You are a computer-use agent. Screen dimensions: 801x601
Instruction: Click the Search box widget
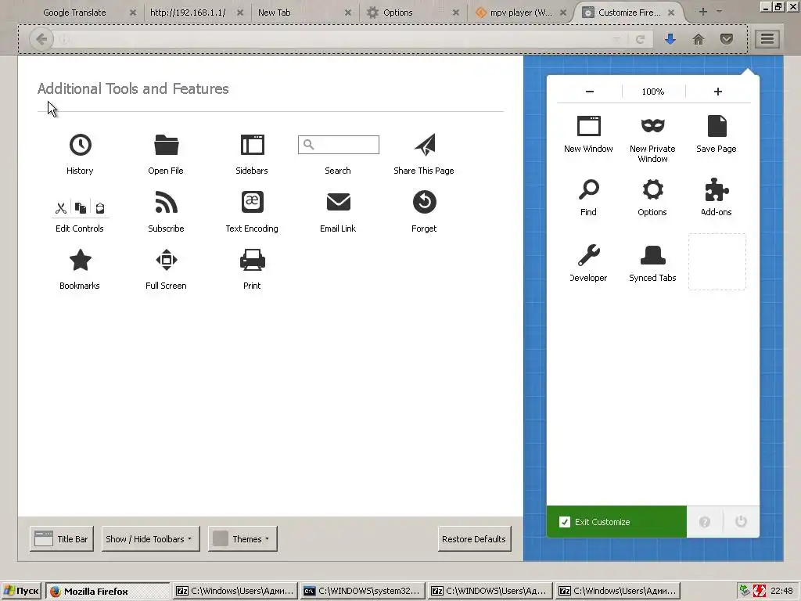pos(339,145)
